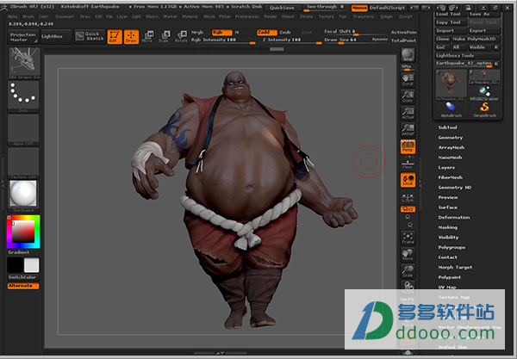Enable the M material mode
517x359 pixels.
[237, 32]
